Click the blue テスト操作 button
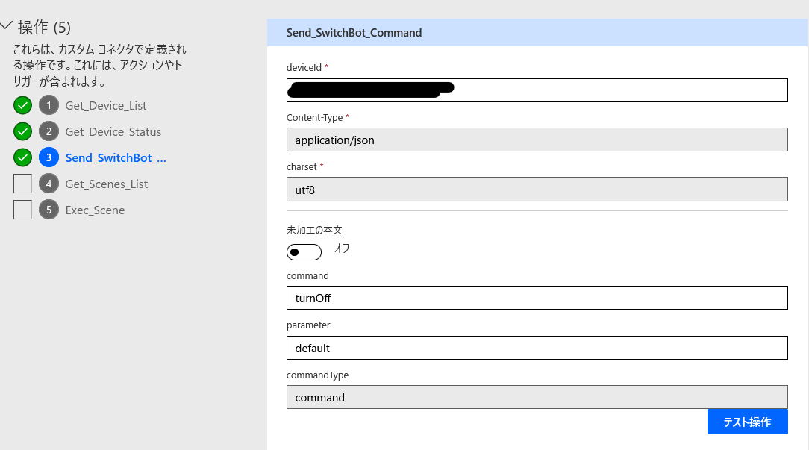The image size is (809, 450). (x=747, y=422)
